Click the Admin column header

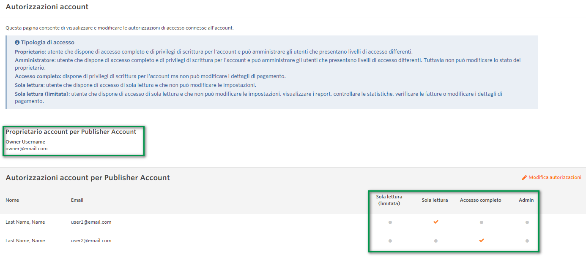(526, 200)
